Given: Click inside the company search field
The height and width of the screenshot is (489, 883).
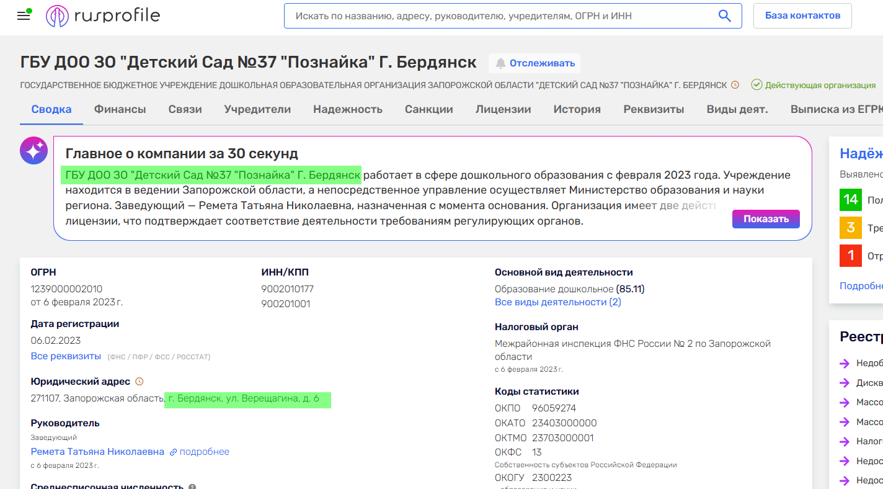Looking at the screenshot, I should [x=496, y=16].
